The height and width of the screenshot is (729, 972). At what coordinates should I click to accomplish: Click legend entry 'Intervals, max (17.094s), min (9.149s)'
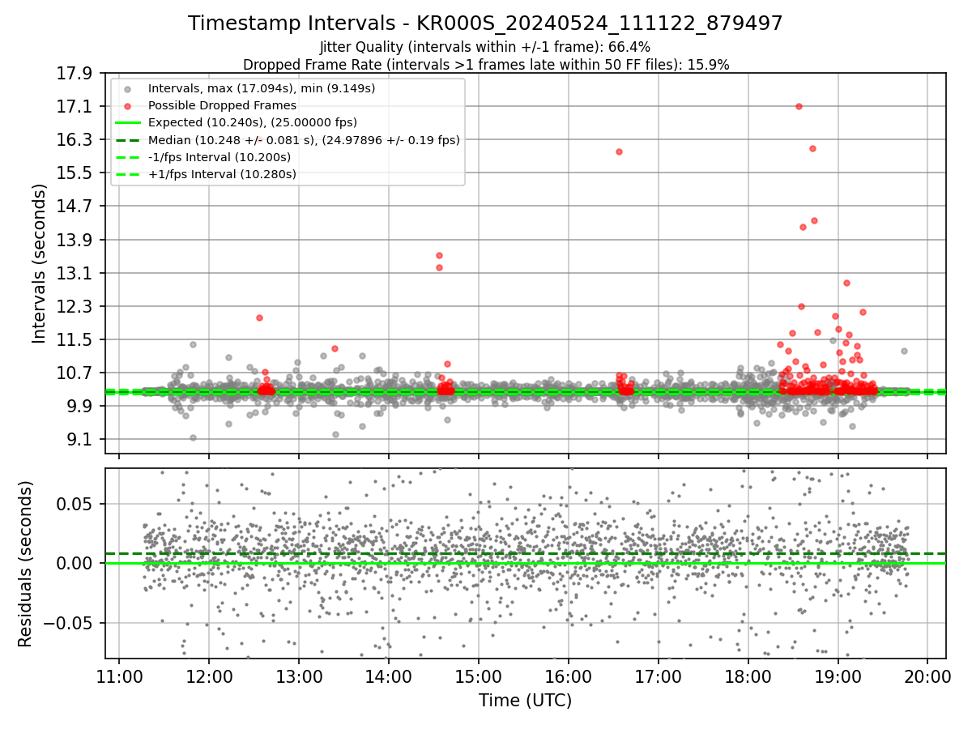tap(262, 88)
